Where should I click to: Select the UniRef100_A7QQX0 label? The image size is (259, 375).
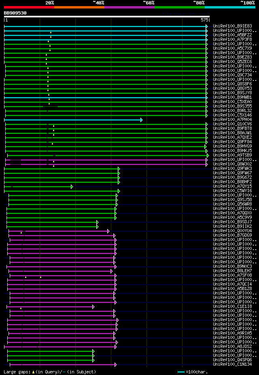232,213
